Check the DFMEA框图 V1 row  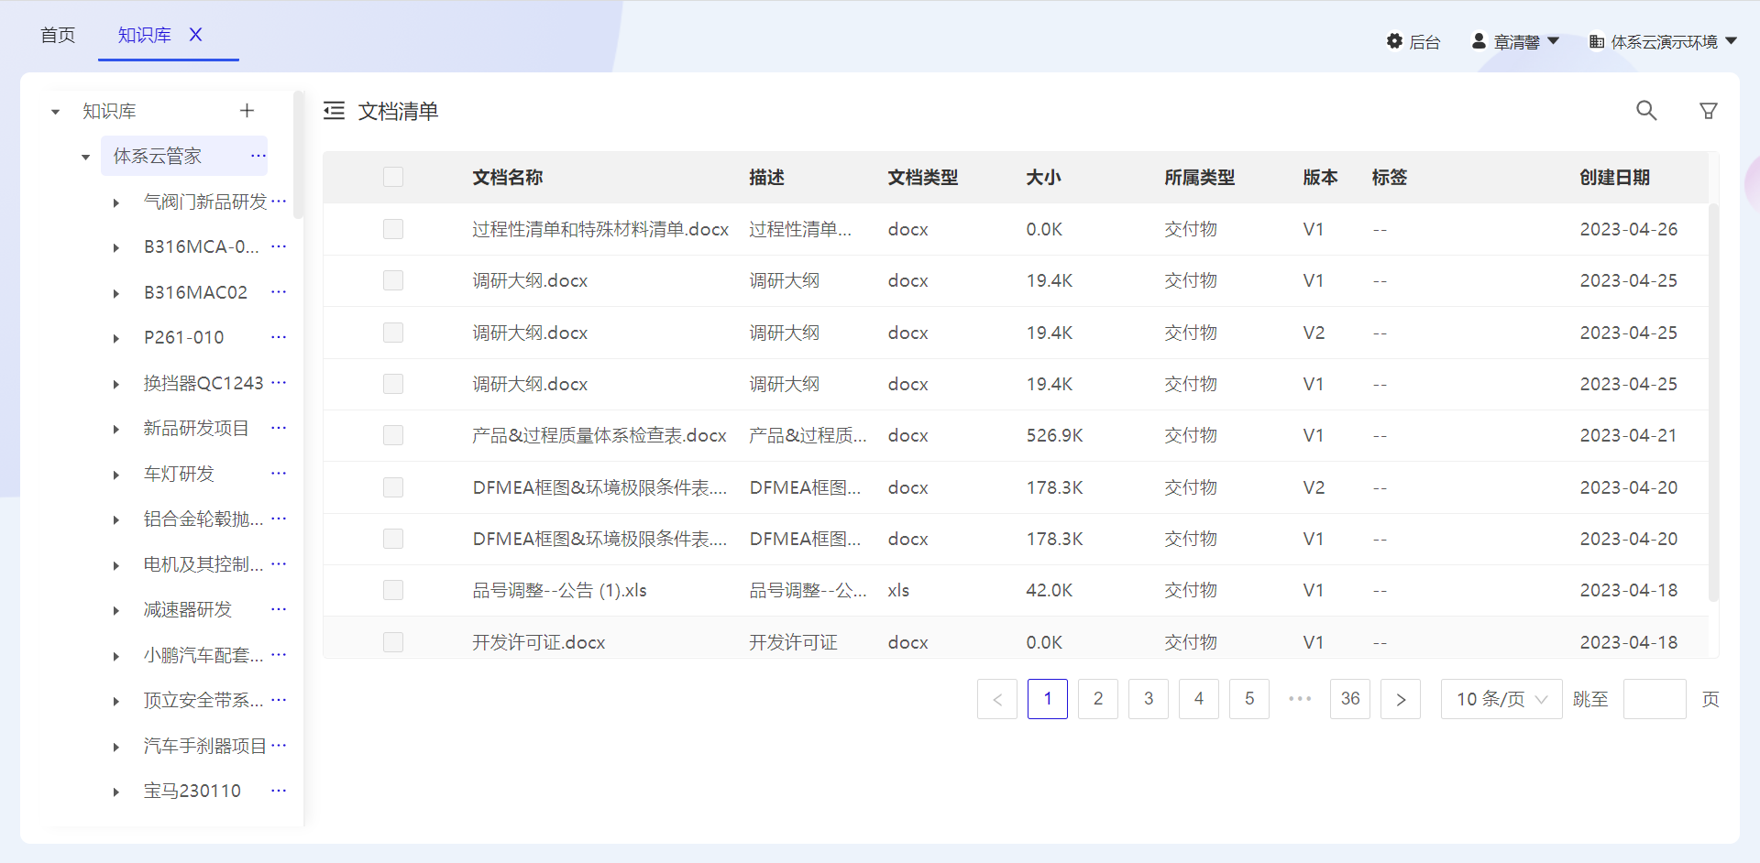pos(393,539)
